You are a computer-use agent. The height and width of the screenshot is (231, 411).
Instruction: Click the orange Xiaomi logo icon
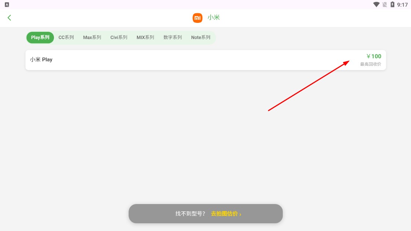(x=197, y=18)
